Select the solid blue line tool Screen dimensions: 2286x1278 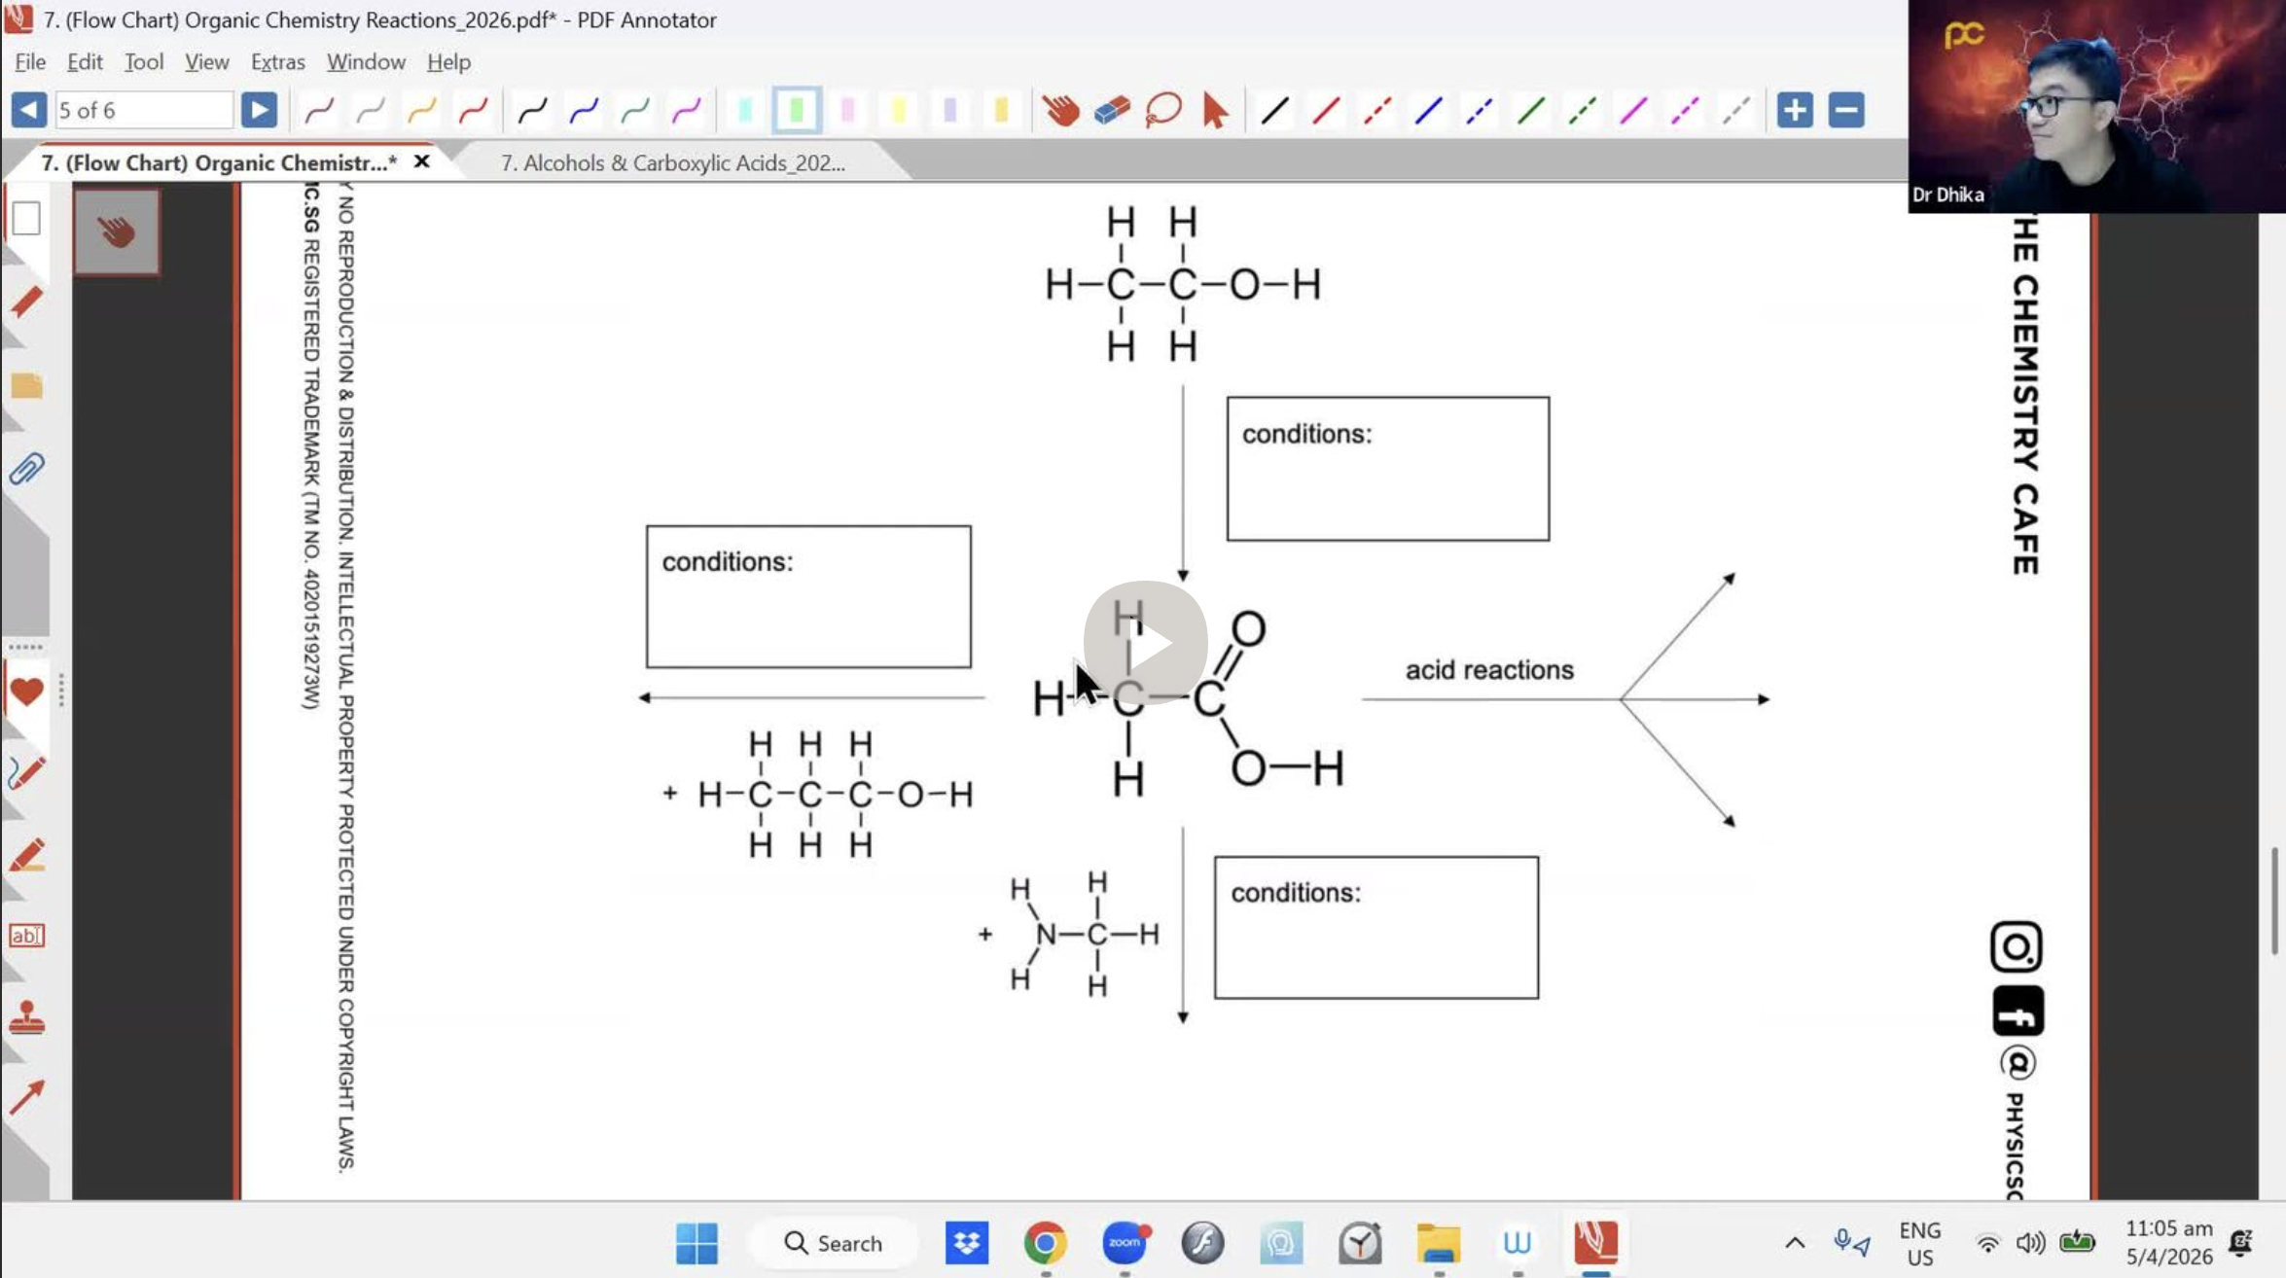point(1429,111)
